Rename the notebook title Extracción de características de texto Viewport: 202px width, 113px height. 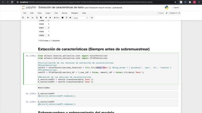pyautogui.click(x=61, y=8)
